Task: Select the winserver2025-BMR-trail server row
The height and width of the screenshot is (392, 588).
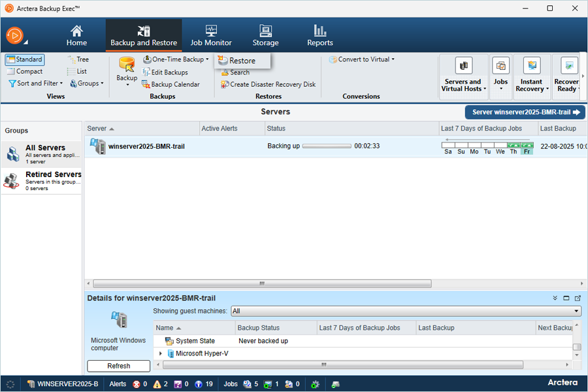Action: point(336,146)
